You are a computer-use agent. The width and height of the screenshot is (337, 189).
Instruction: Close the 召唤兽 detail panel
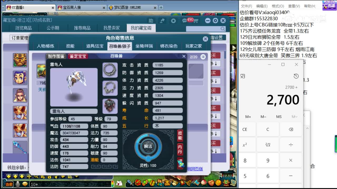click(184, 56)
